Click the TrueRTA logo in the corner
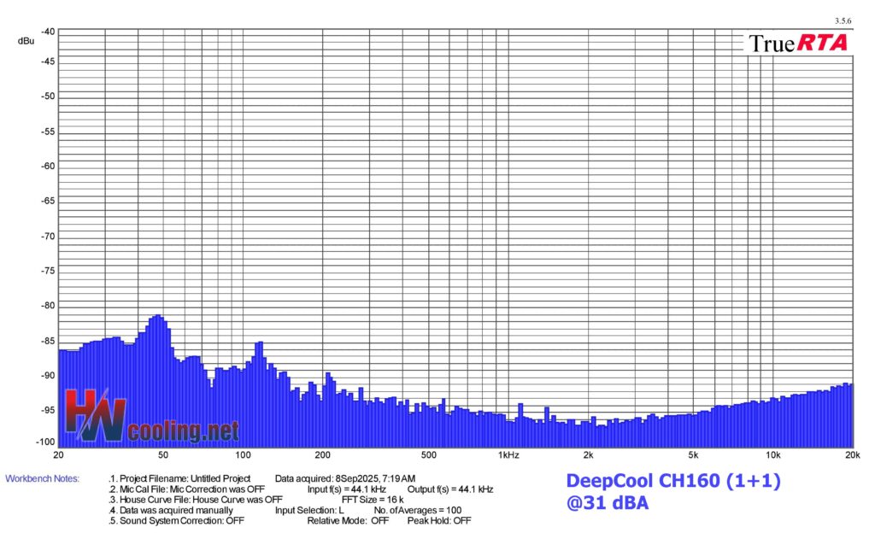Viewport: 875px width, 533px height. coord(798,43)
